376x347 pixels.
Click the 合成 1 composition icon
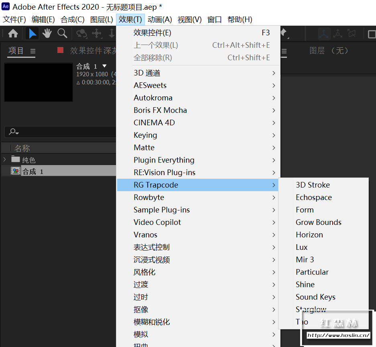pos(16,171)
